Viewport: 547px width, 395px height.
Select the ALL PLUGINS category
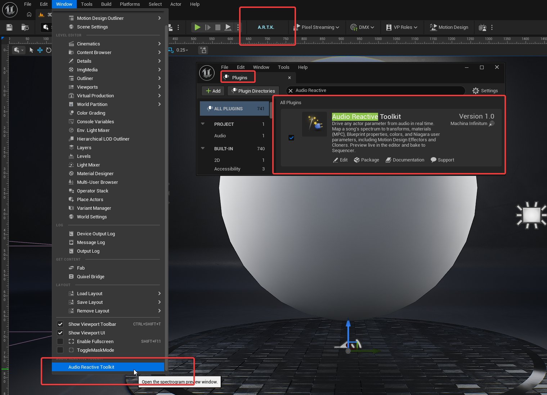[234, 108]
